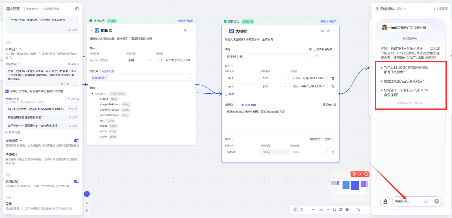Add a 快捷指令 with plus icon
The width and height of the screenshot is (452, 218).
78,155
